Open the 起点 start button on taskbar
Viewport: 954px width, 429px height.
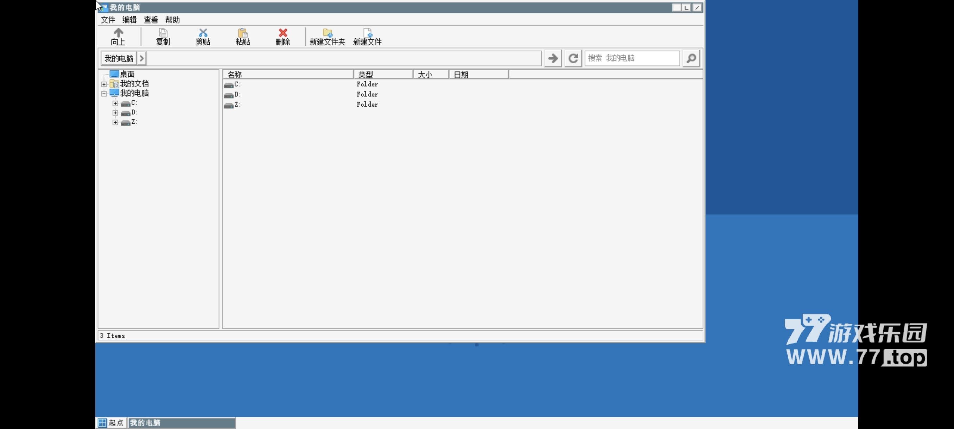112,423
